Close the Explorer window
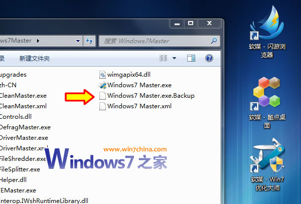This screenshot has width=301, height=204. [x=209, y=24]
